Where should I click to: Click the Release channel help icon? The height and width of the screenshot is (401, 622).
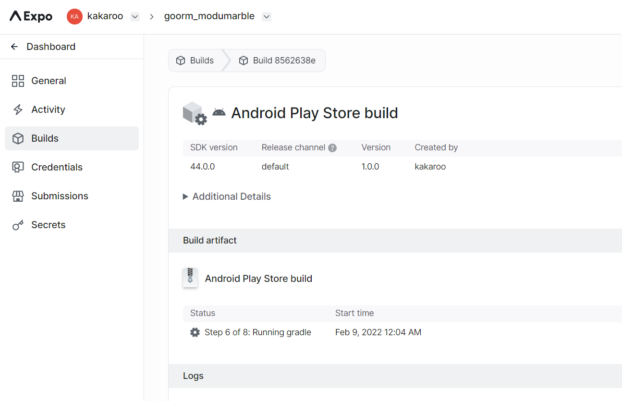[332, 148]
